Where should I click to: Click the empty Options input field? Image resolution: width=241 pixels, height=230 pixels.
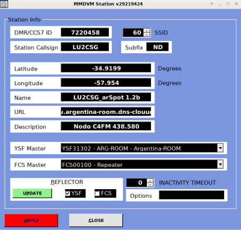point(191,195)
